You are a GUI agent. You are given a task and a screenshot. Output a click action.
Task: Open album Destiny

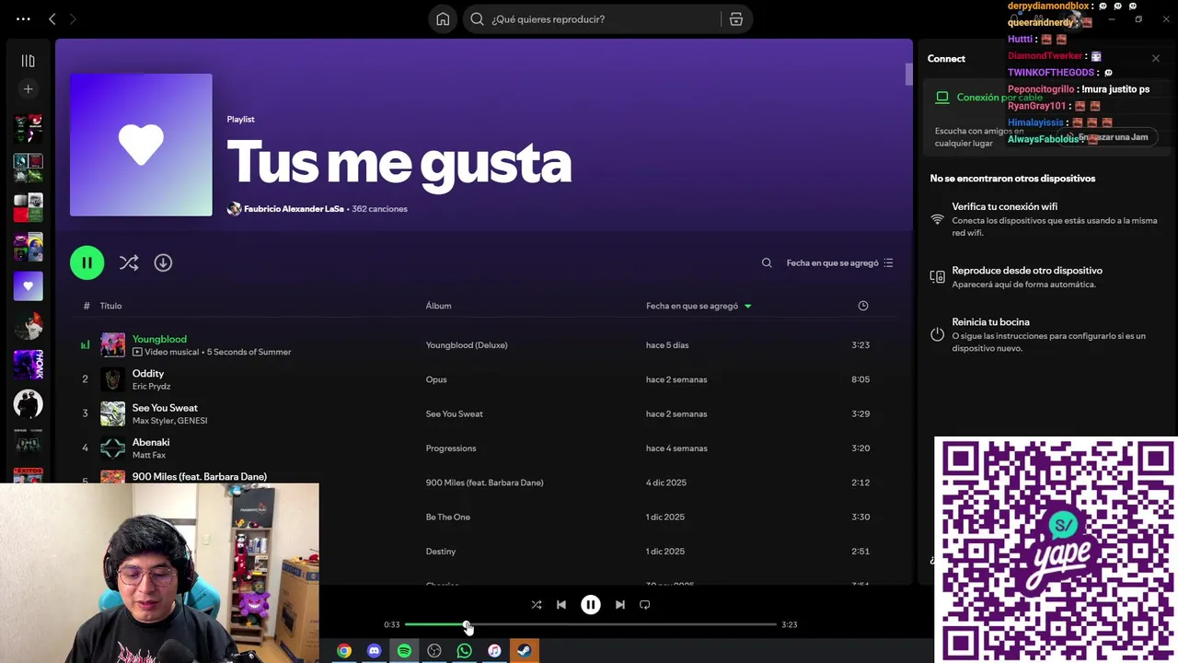click(x=441, y=552)
